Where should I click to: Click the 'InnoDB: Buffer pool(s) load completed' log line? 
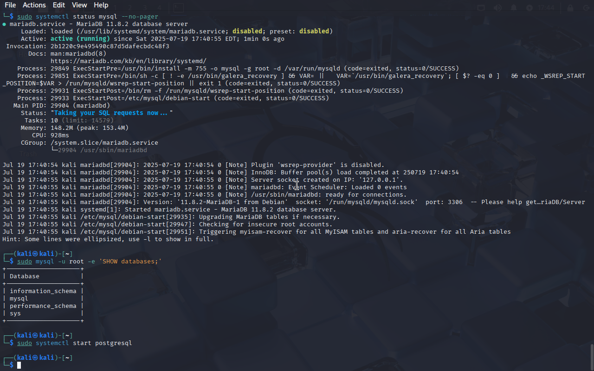tap(231, 173)
